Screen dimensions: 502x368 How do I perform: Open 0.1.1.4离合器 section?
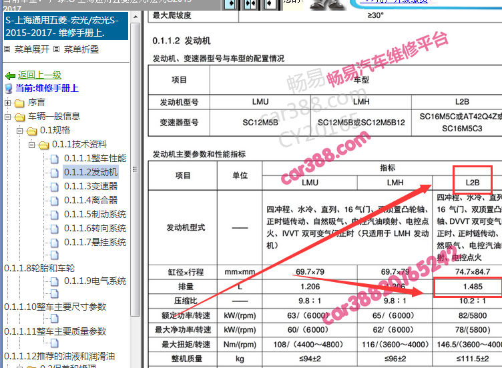(91, 201)
